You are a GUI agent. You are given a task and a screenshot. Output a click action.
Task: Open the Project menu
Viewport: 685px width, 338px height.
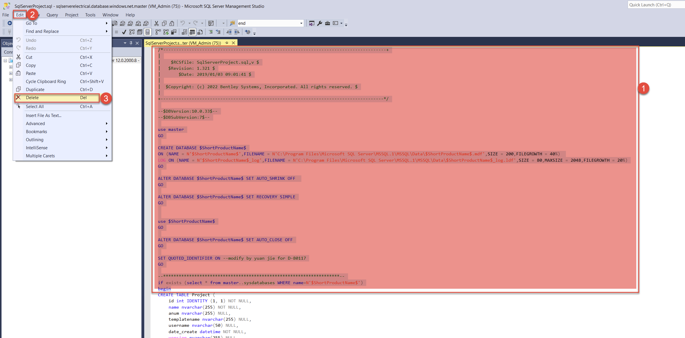coord(71,15)
